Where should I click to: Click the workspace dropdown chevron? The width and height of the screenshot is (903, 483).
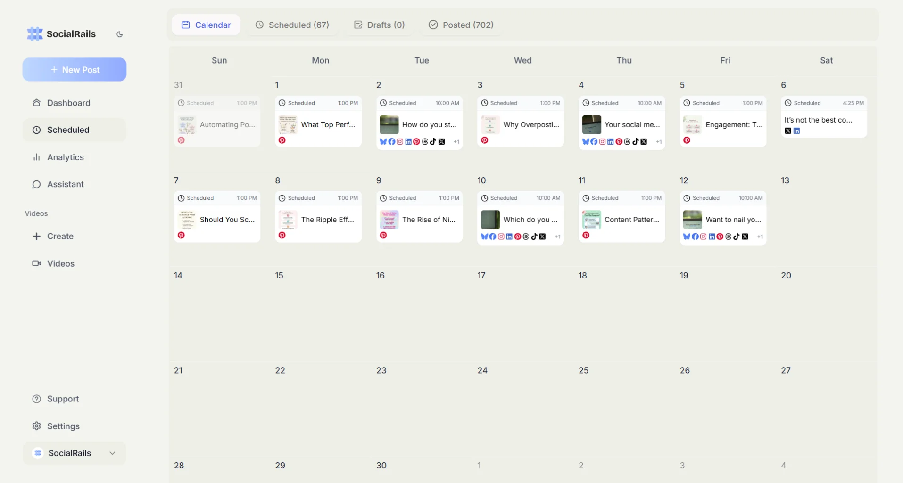click(x=112, y=453)
